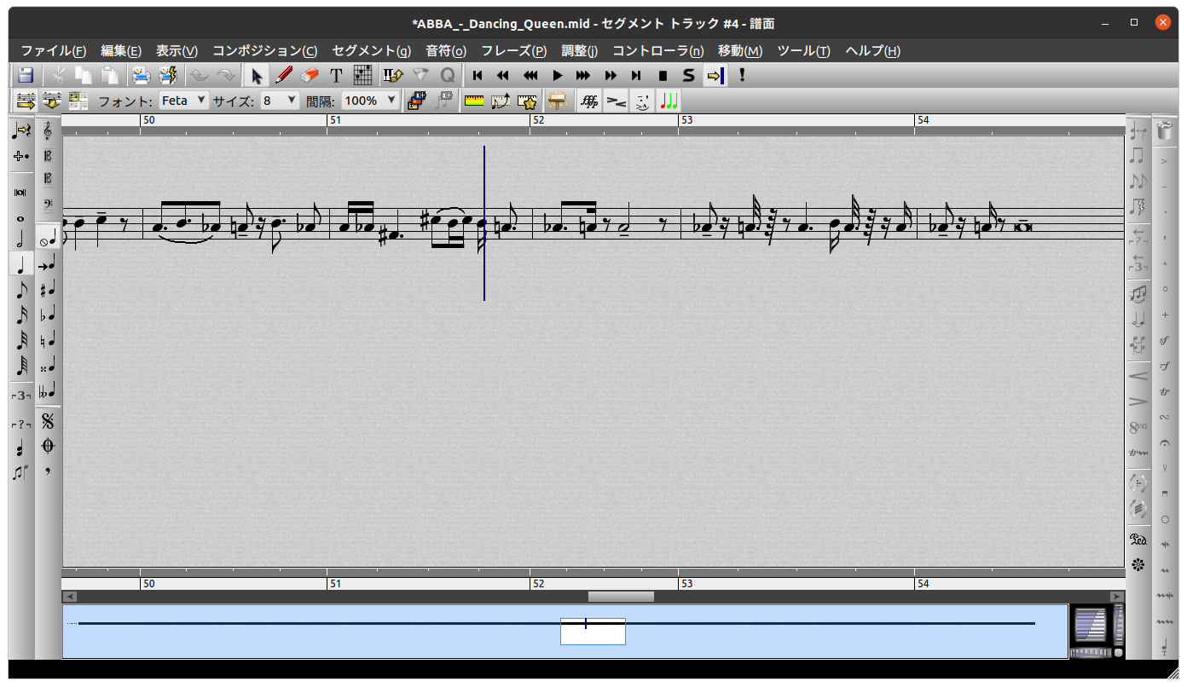Viewport: 1187px width, 687px height.
Task: Add the fermata mark
Action: 1165,442
